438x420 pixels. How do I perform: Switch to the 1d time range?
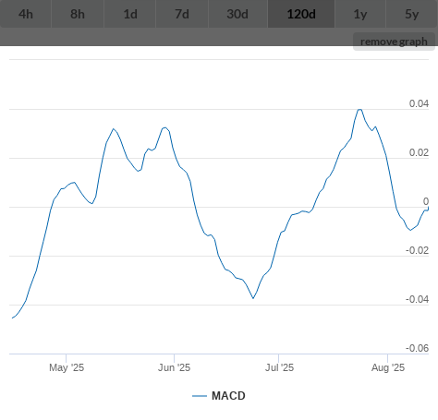pyautogui.click(x=130, y=14)
